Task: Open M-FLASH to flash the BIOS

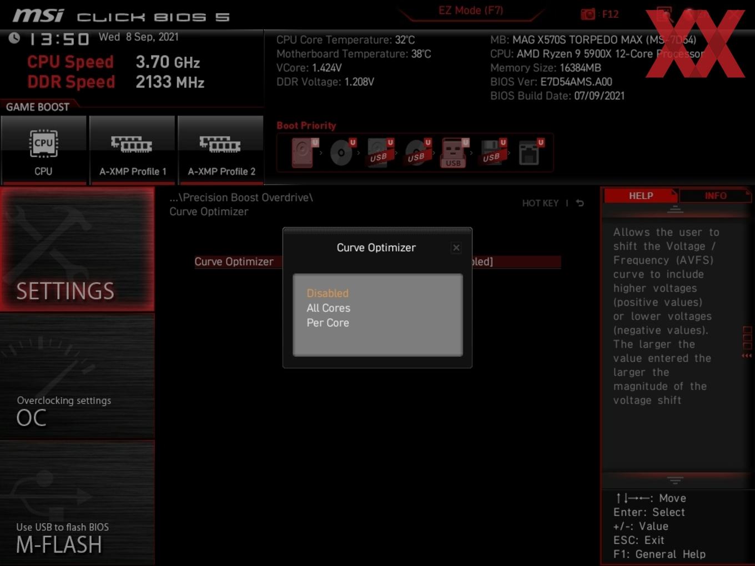Action: [x=77, y=503]
